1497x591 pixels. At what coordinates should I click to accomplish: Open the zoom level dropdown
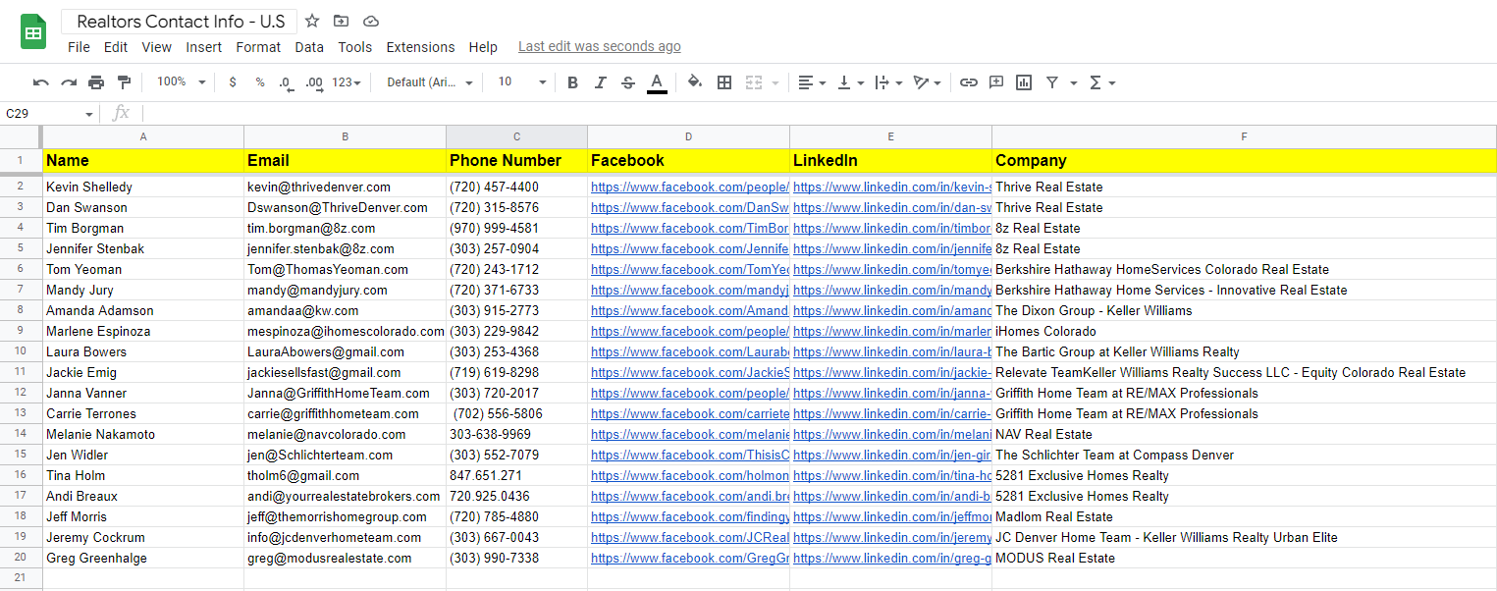(x=182, y=82)
